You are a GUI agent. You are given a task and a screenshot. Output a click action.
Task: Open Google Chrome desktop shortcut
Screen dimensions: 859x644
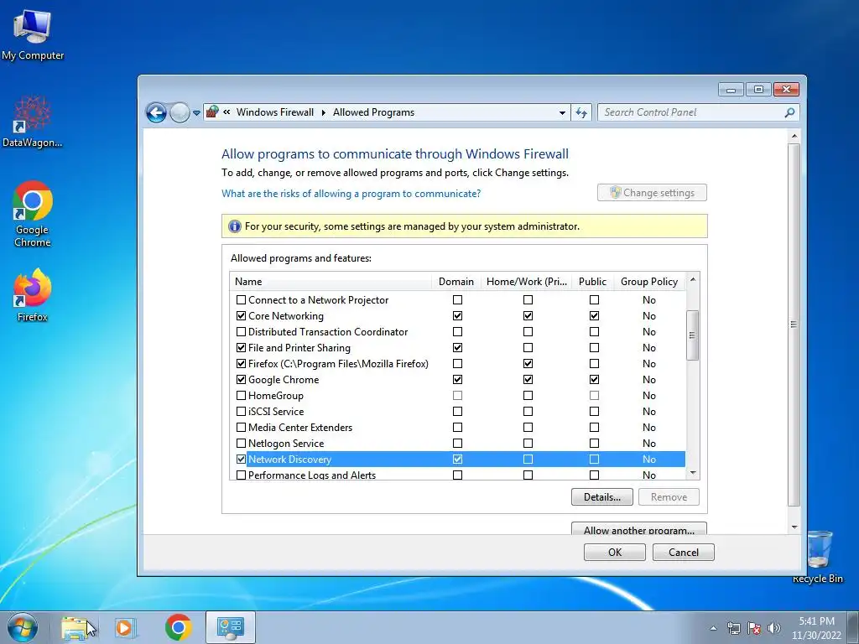[x=33, y=214]
